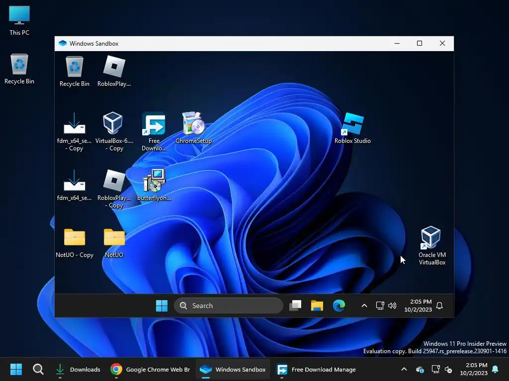Select VirtualBox-6... - Copy installer icon
Screen dimensions: 509x381
point(113,123)
